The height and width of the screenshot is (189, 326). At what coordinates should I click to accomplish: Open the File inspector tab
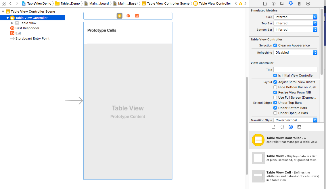[x=265, y=3]
